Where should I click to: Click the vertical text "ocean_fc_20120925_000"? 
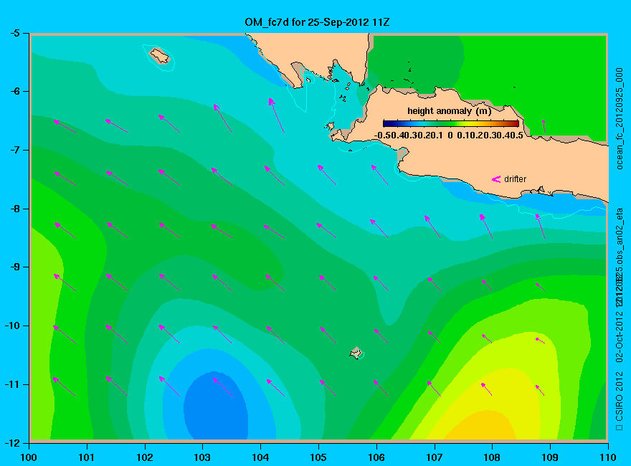pos(620,119)
